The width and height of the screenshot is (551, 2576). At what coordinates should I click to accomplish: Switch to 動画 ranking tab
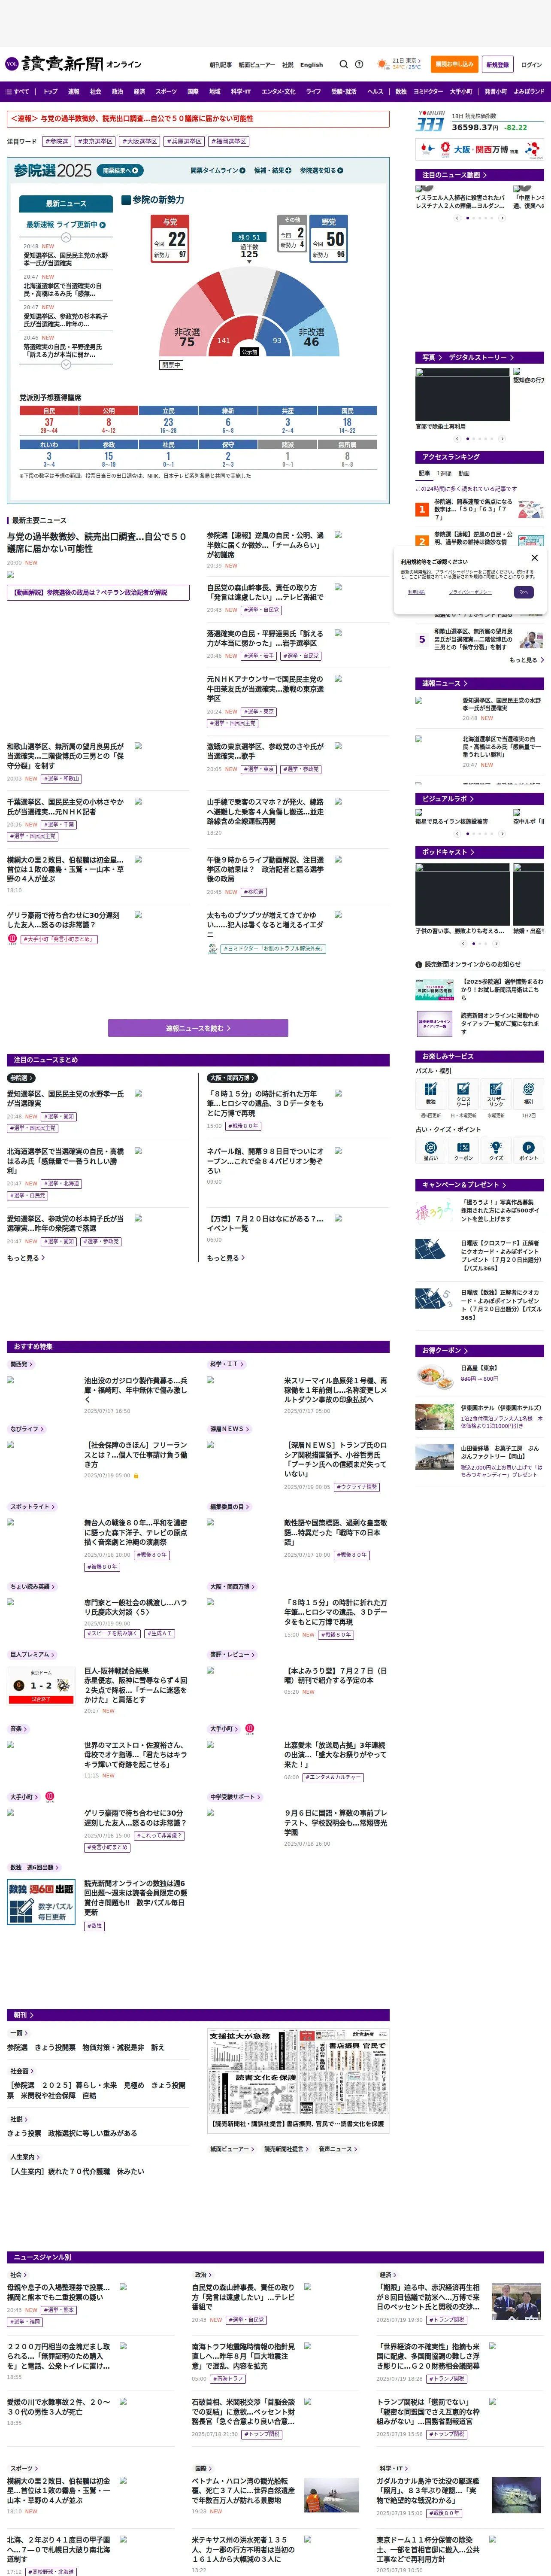(x=464, y=474)
